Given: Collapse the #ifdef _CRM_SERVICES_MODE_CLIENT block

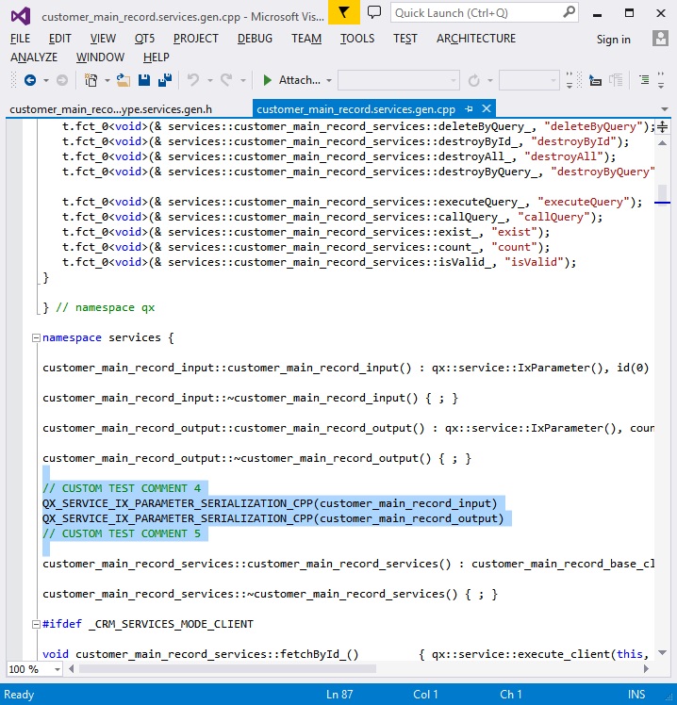Looking at the screenshot, I should 36,624.
